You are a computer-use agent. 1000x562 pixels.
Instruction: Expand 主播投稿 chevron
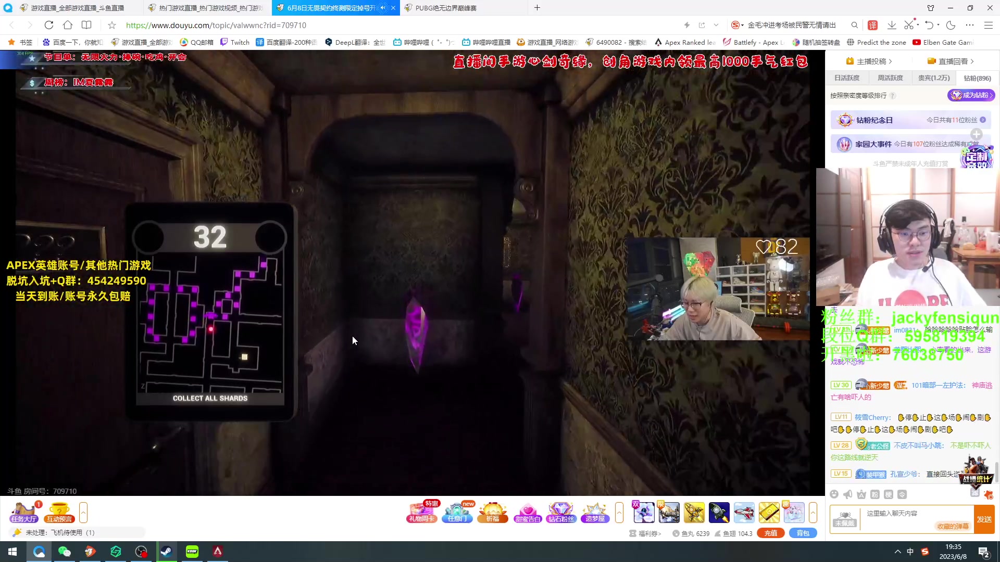891,61
